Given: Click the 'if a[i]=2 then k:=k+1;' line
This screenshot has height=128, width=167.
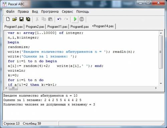Looking at the screenshot, I should pyautogui.click(x=32, y=85).
